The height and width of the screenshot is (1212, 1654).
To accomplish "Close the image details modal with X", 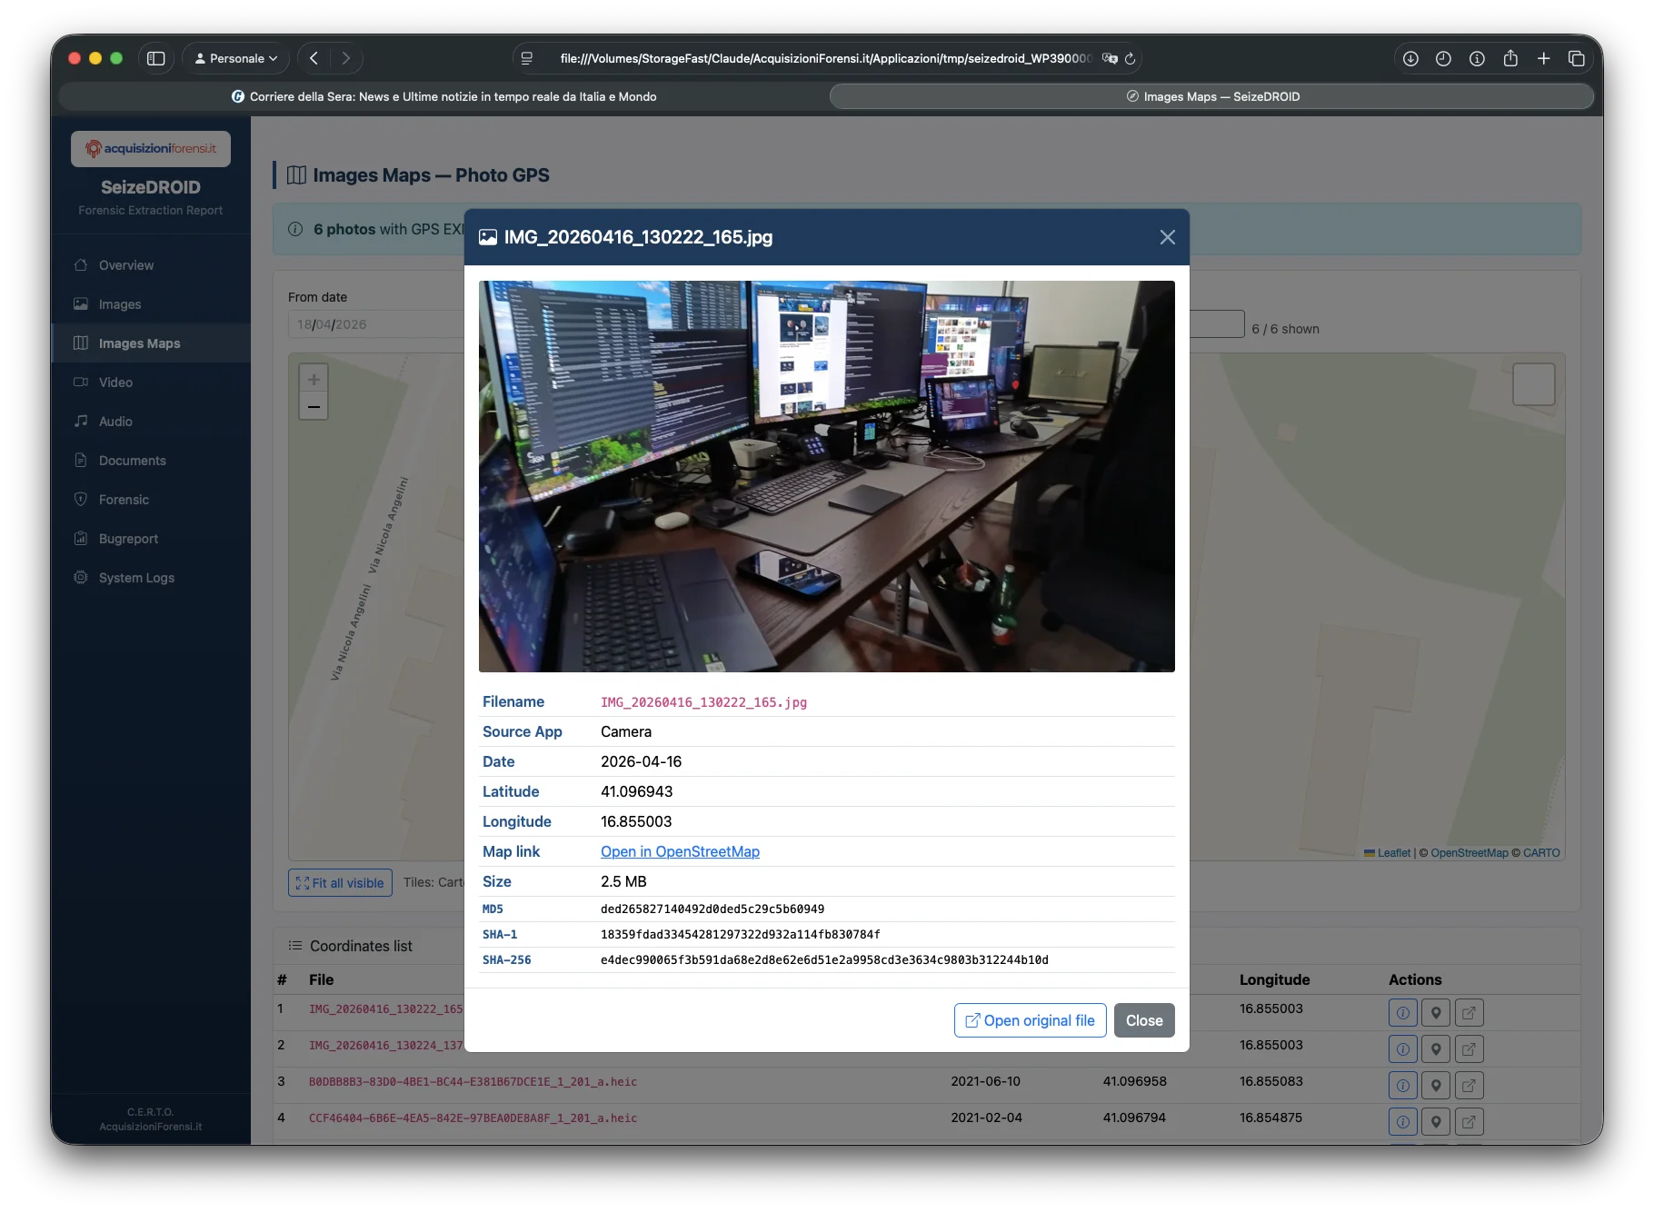I will click(x=1167, y=237).
